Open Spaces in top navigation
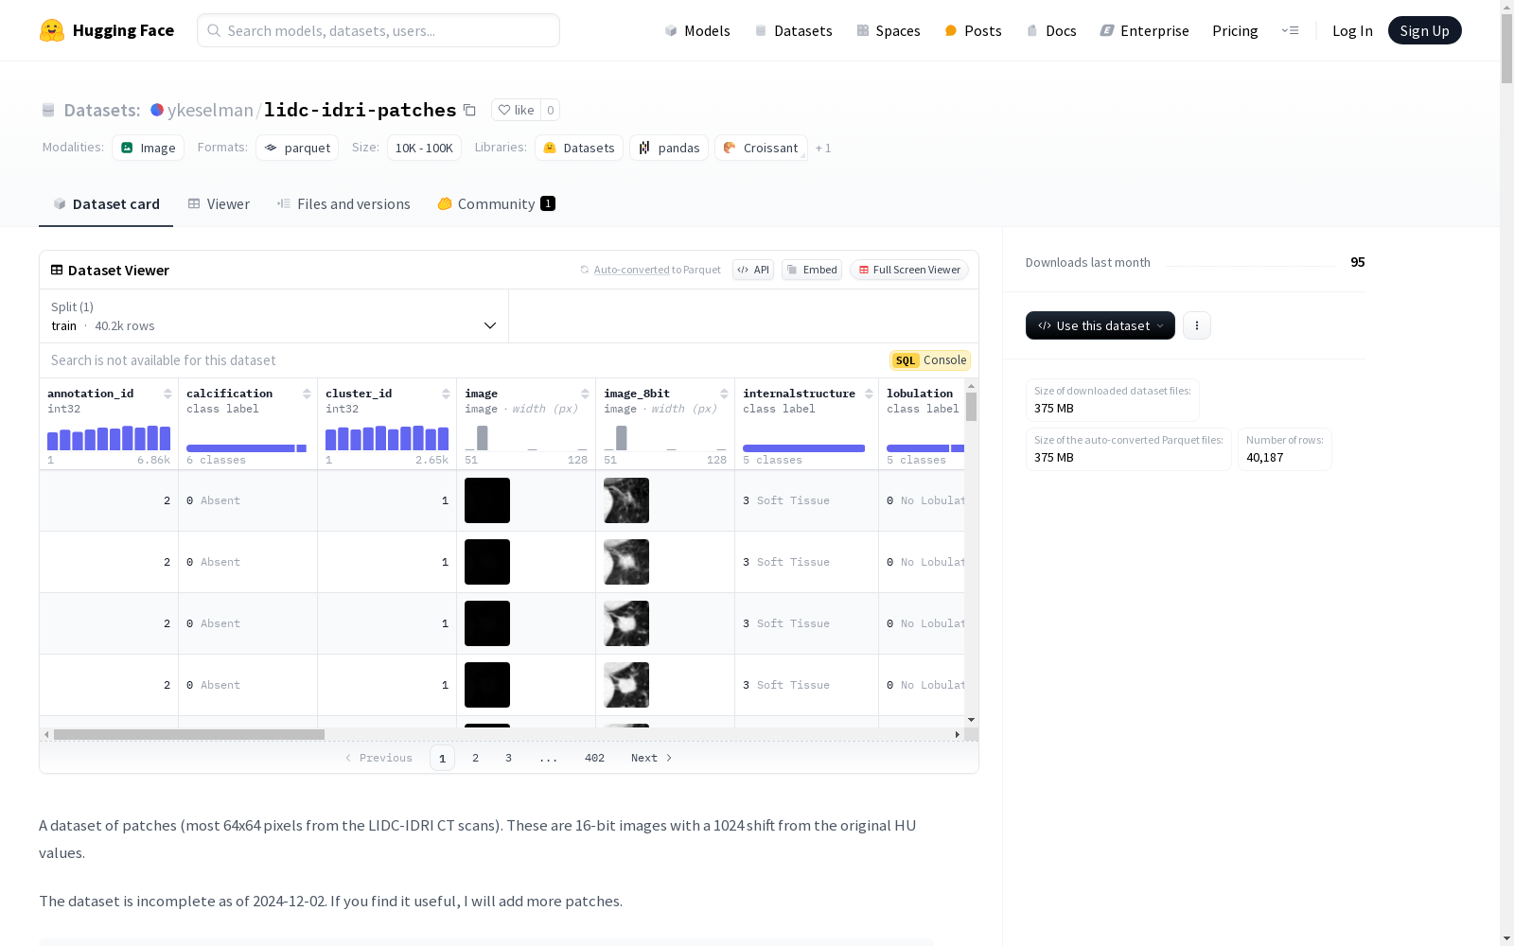The height and width of the screenshot is (946, 1514). click(889, 30)
